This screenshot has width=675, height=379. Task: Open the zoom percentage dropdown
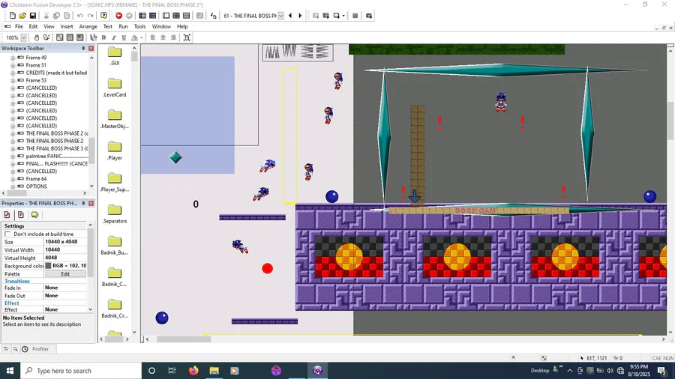pyautogui.click(x=23, y=37)
